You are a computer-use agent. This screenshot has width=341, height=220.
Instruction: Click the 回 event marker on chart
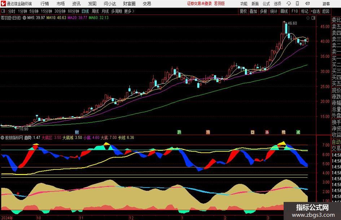(253, 132)
